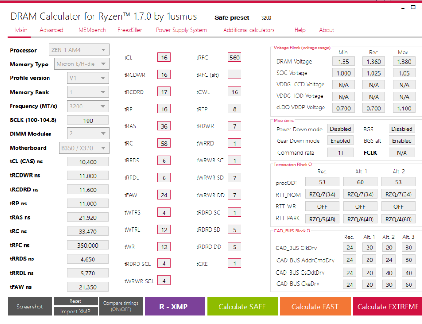Switch to the Advanced tab
This screenshot has height=324, width=422.
pyautogui.click(x=51, y=30)
